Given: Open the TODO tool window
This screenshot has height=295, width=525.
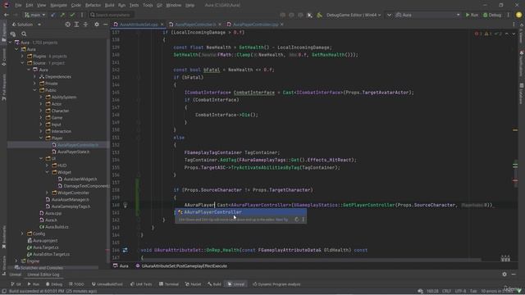Looking at the screenshot, I should point(76,284).
